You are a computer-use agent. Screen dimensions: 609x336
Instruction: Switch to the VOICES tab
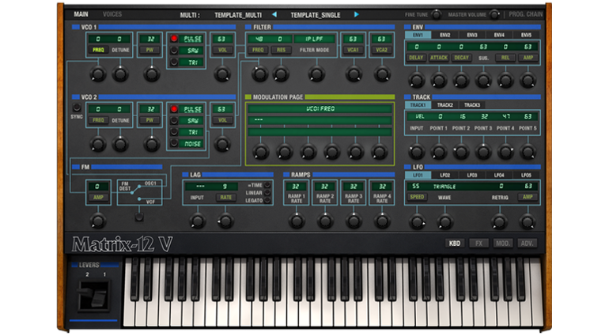coord(112,14)
